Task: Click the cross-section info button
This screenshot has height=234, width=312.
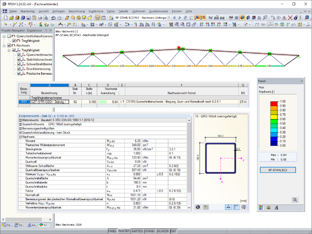Action: pos(198,207)
